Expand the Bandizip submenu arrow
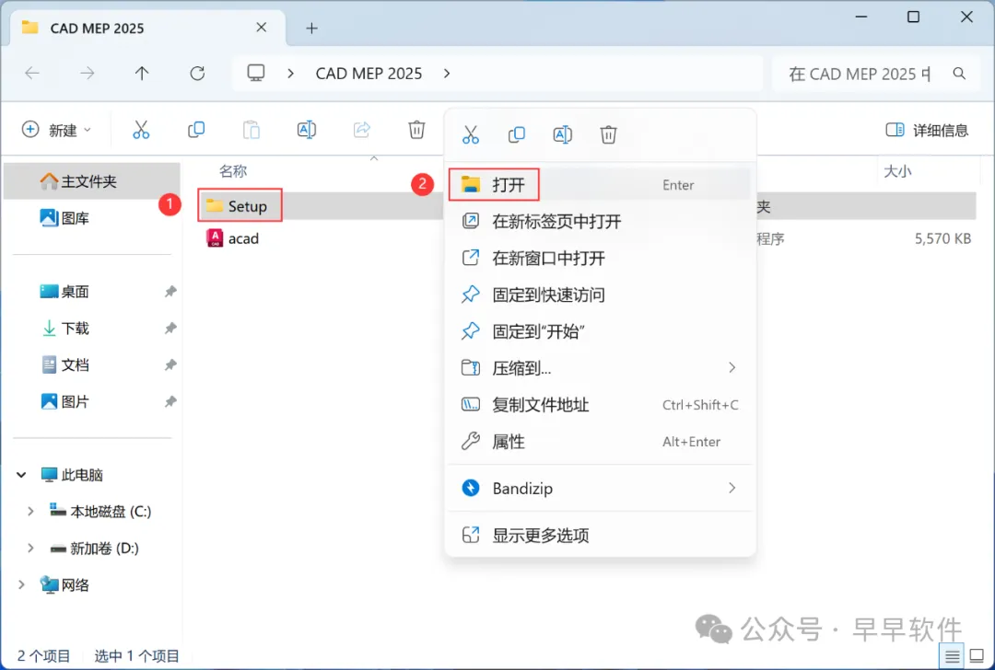995x670 pixels. (732, 488)
